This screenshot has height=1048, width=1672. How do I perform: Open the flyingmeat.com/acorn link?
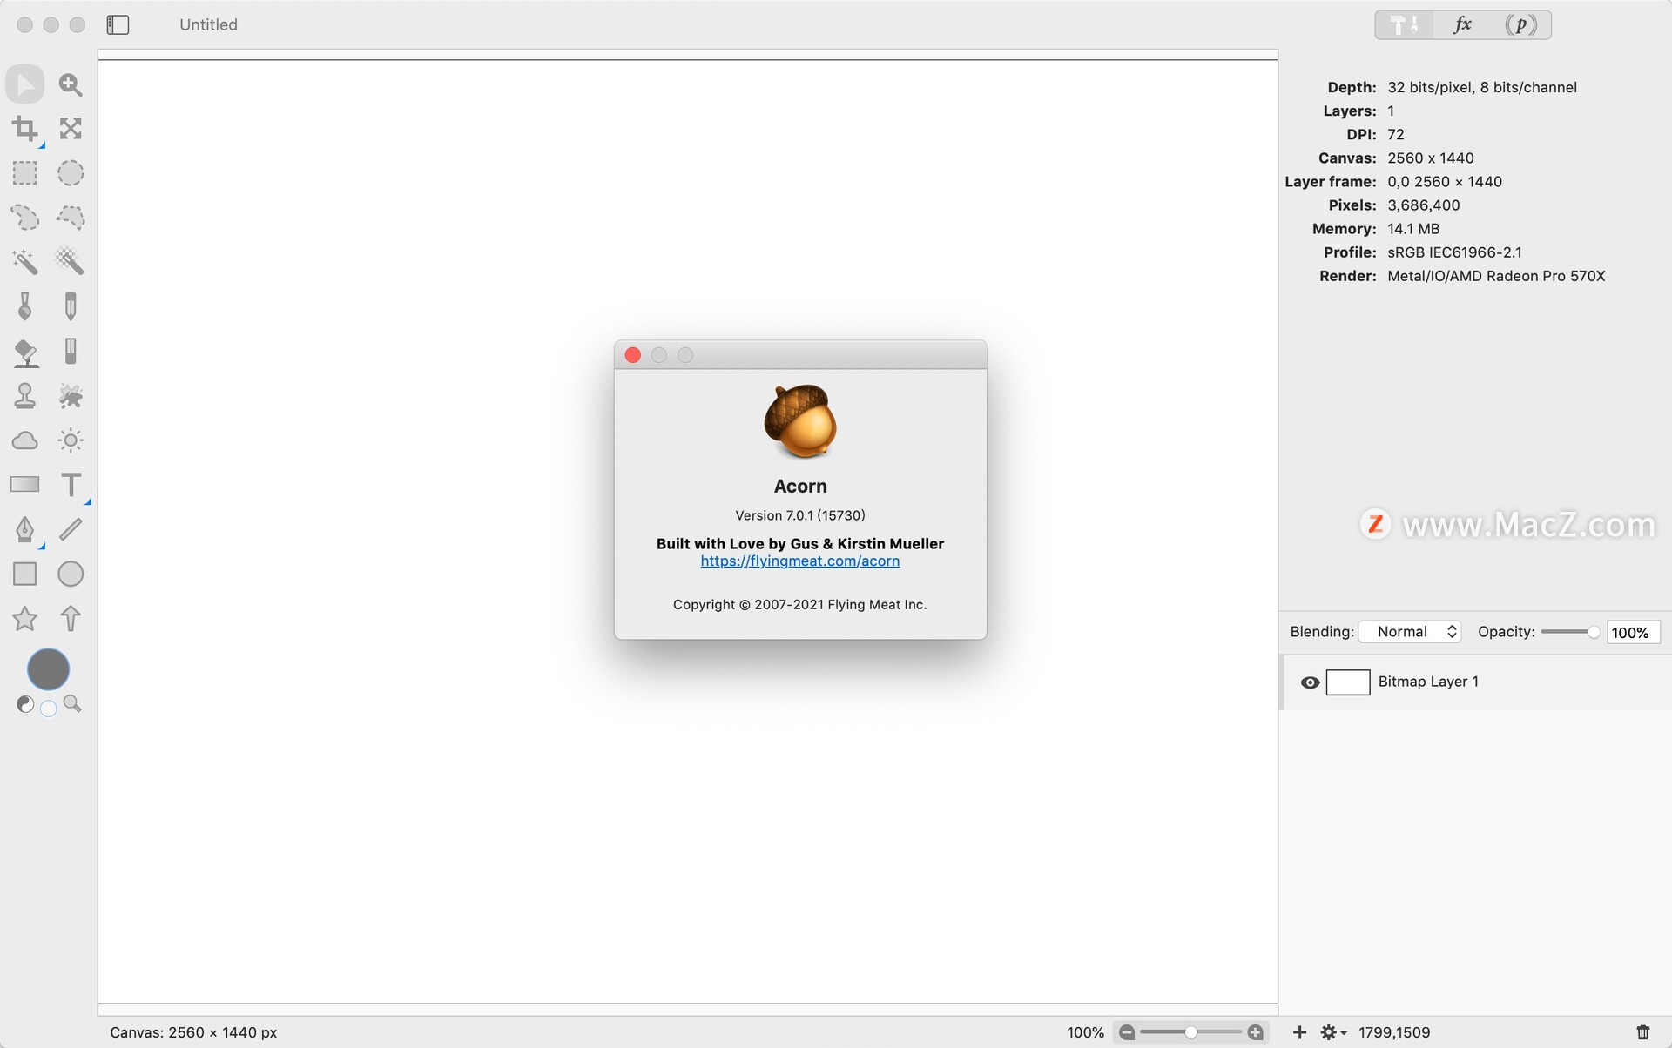tap(800, 561)
